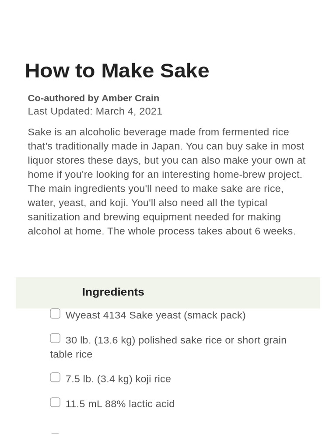Click the Last Updated March 4, 2021 date
Image resolution: width=336 pixels, height=448 pixels.
(95, 111)
